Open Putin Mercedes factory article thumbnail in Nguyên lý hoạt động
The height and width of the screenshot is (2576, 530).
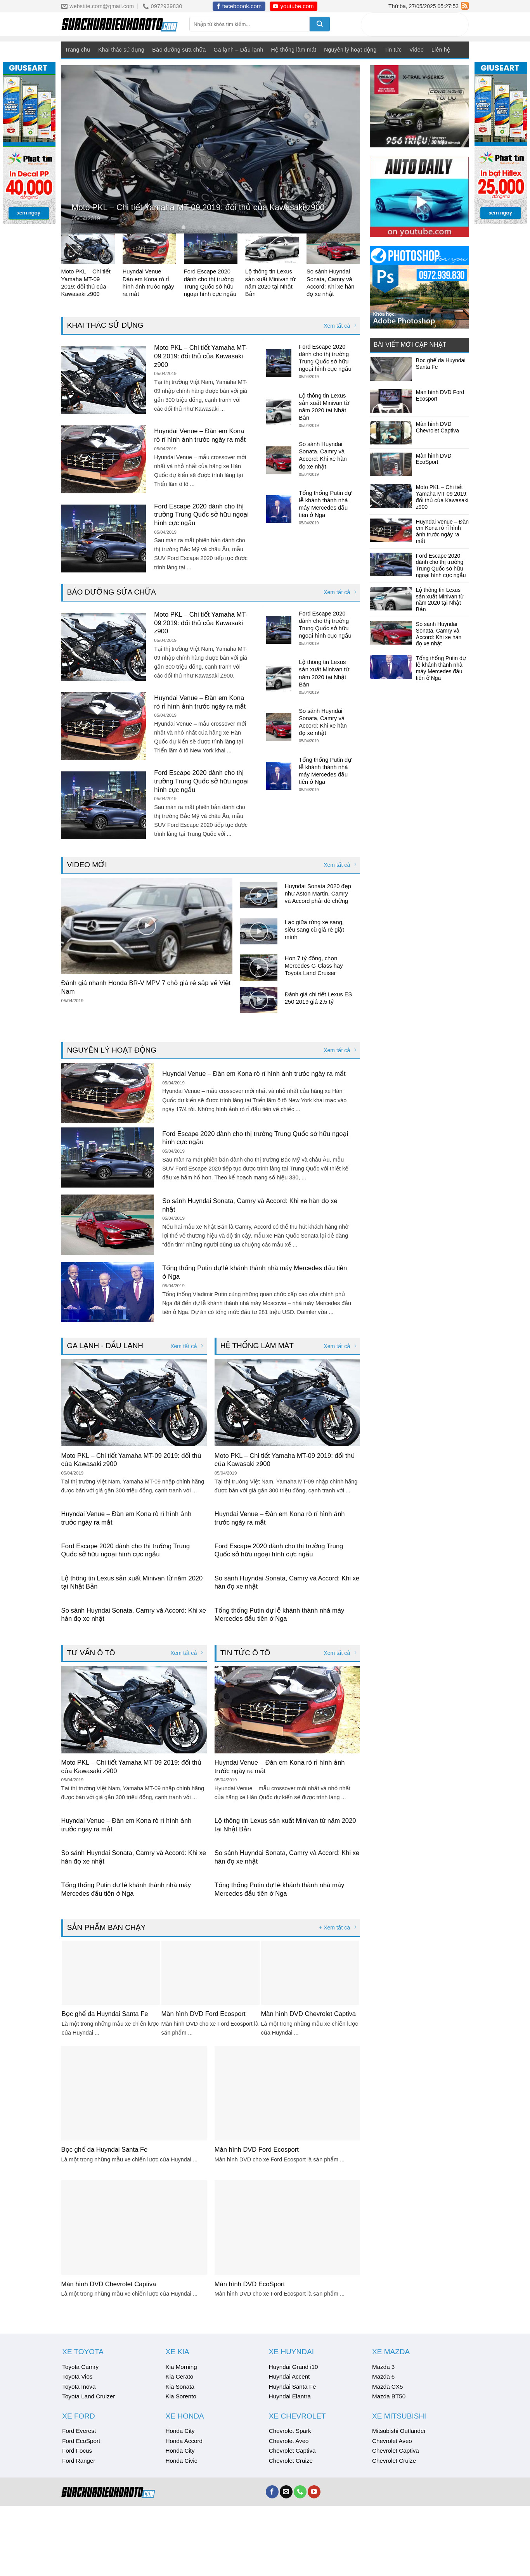pos(107,1292)
